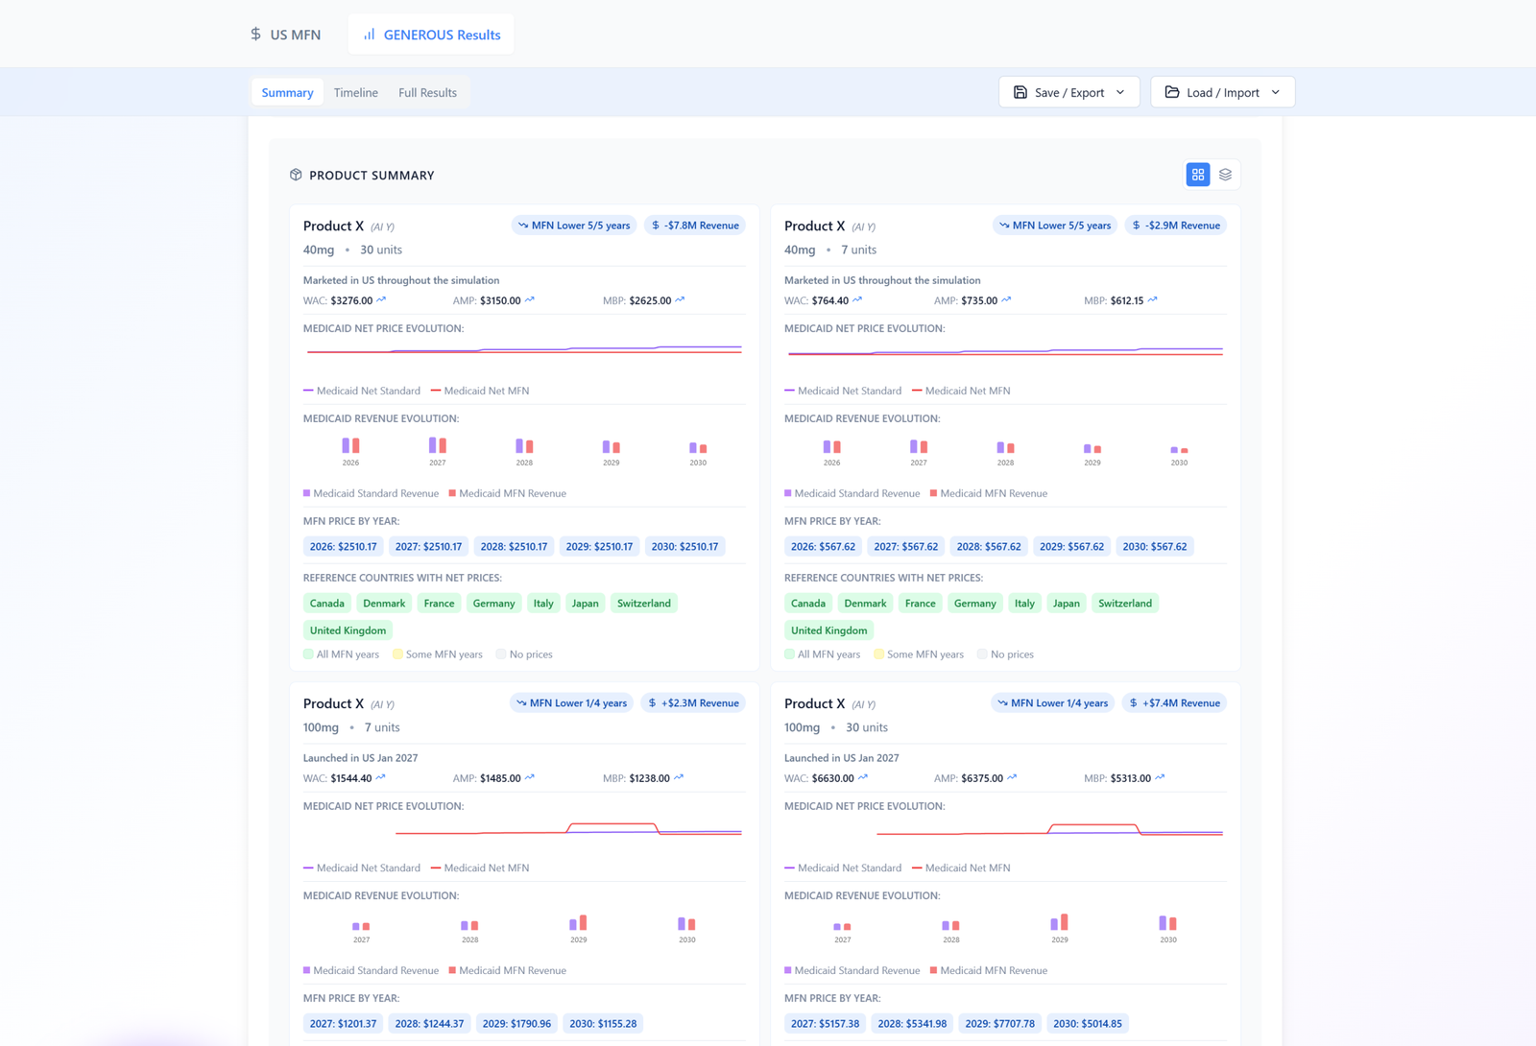Select the grid view icon in Product Summary

coord(1197,174)
